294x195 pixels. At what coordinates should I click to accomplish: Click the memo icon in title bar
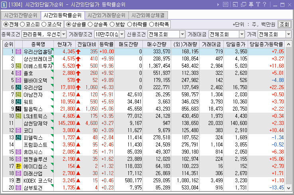pyautogui.click(x=225, y=4)
